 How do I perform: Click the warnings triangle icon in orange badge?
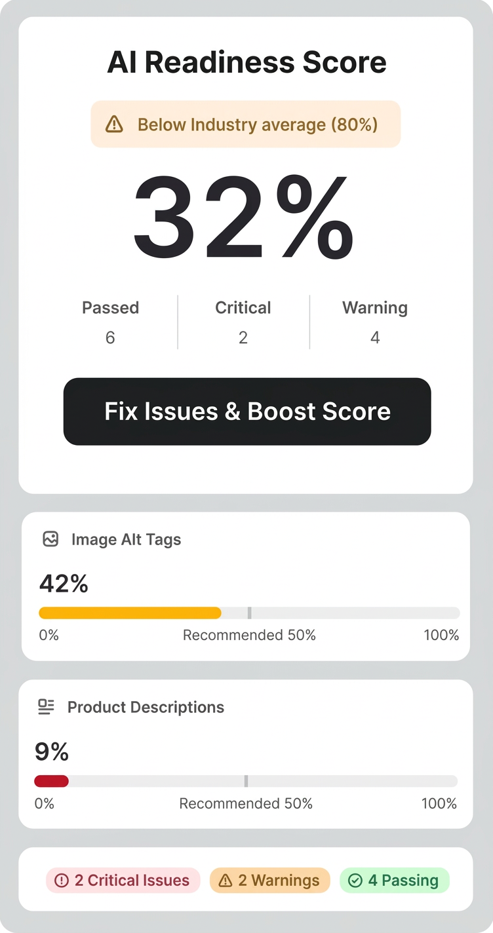pos(226,881)
